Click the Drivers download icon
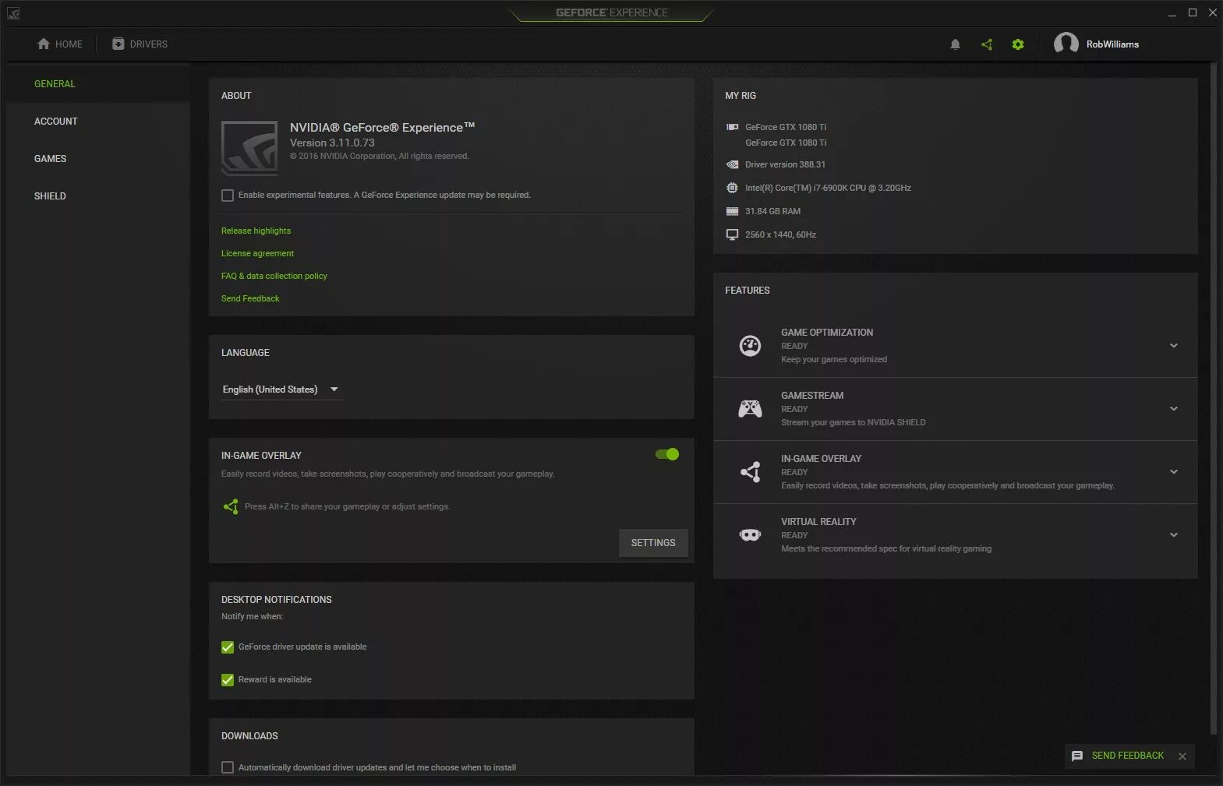 click(x=118, y=44)
